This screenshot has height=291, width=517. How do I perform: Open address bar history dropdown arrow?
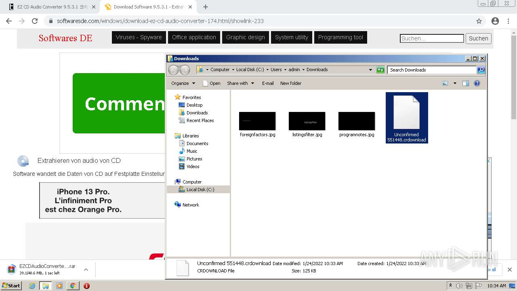[x=370, y=70]
